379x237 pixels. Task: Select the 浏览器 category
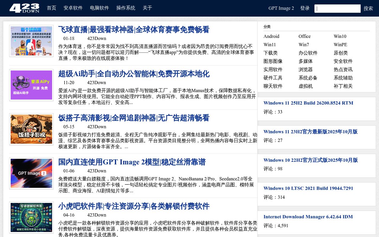click(x=306, y=70)
